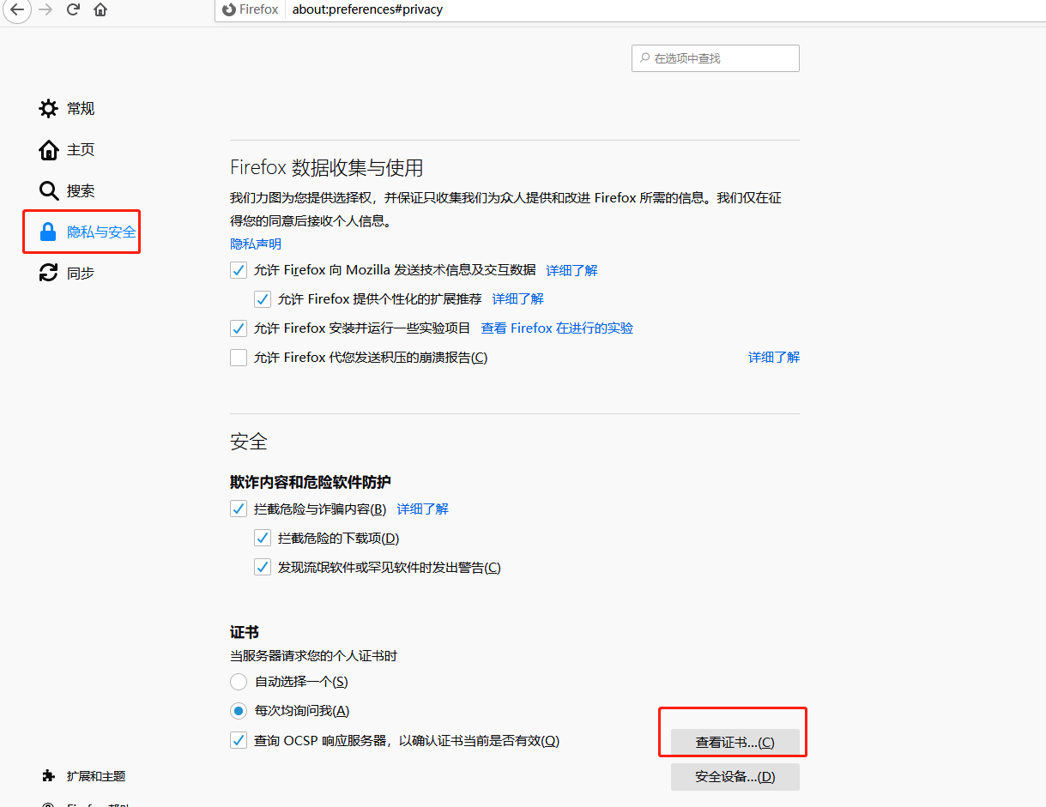Select the 每次均询问我 radio button
This screenshot has width=1046, height=807.
coord(239,711)
